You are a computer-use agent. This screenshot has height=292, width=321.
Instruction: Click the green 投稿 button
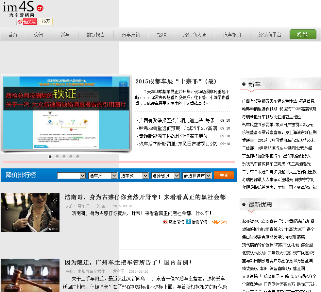point(303,34)
